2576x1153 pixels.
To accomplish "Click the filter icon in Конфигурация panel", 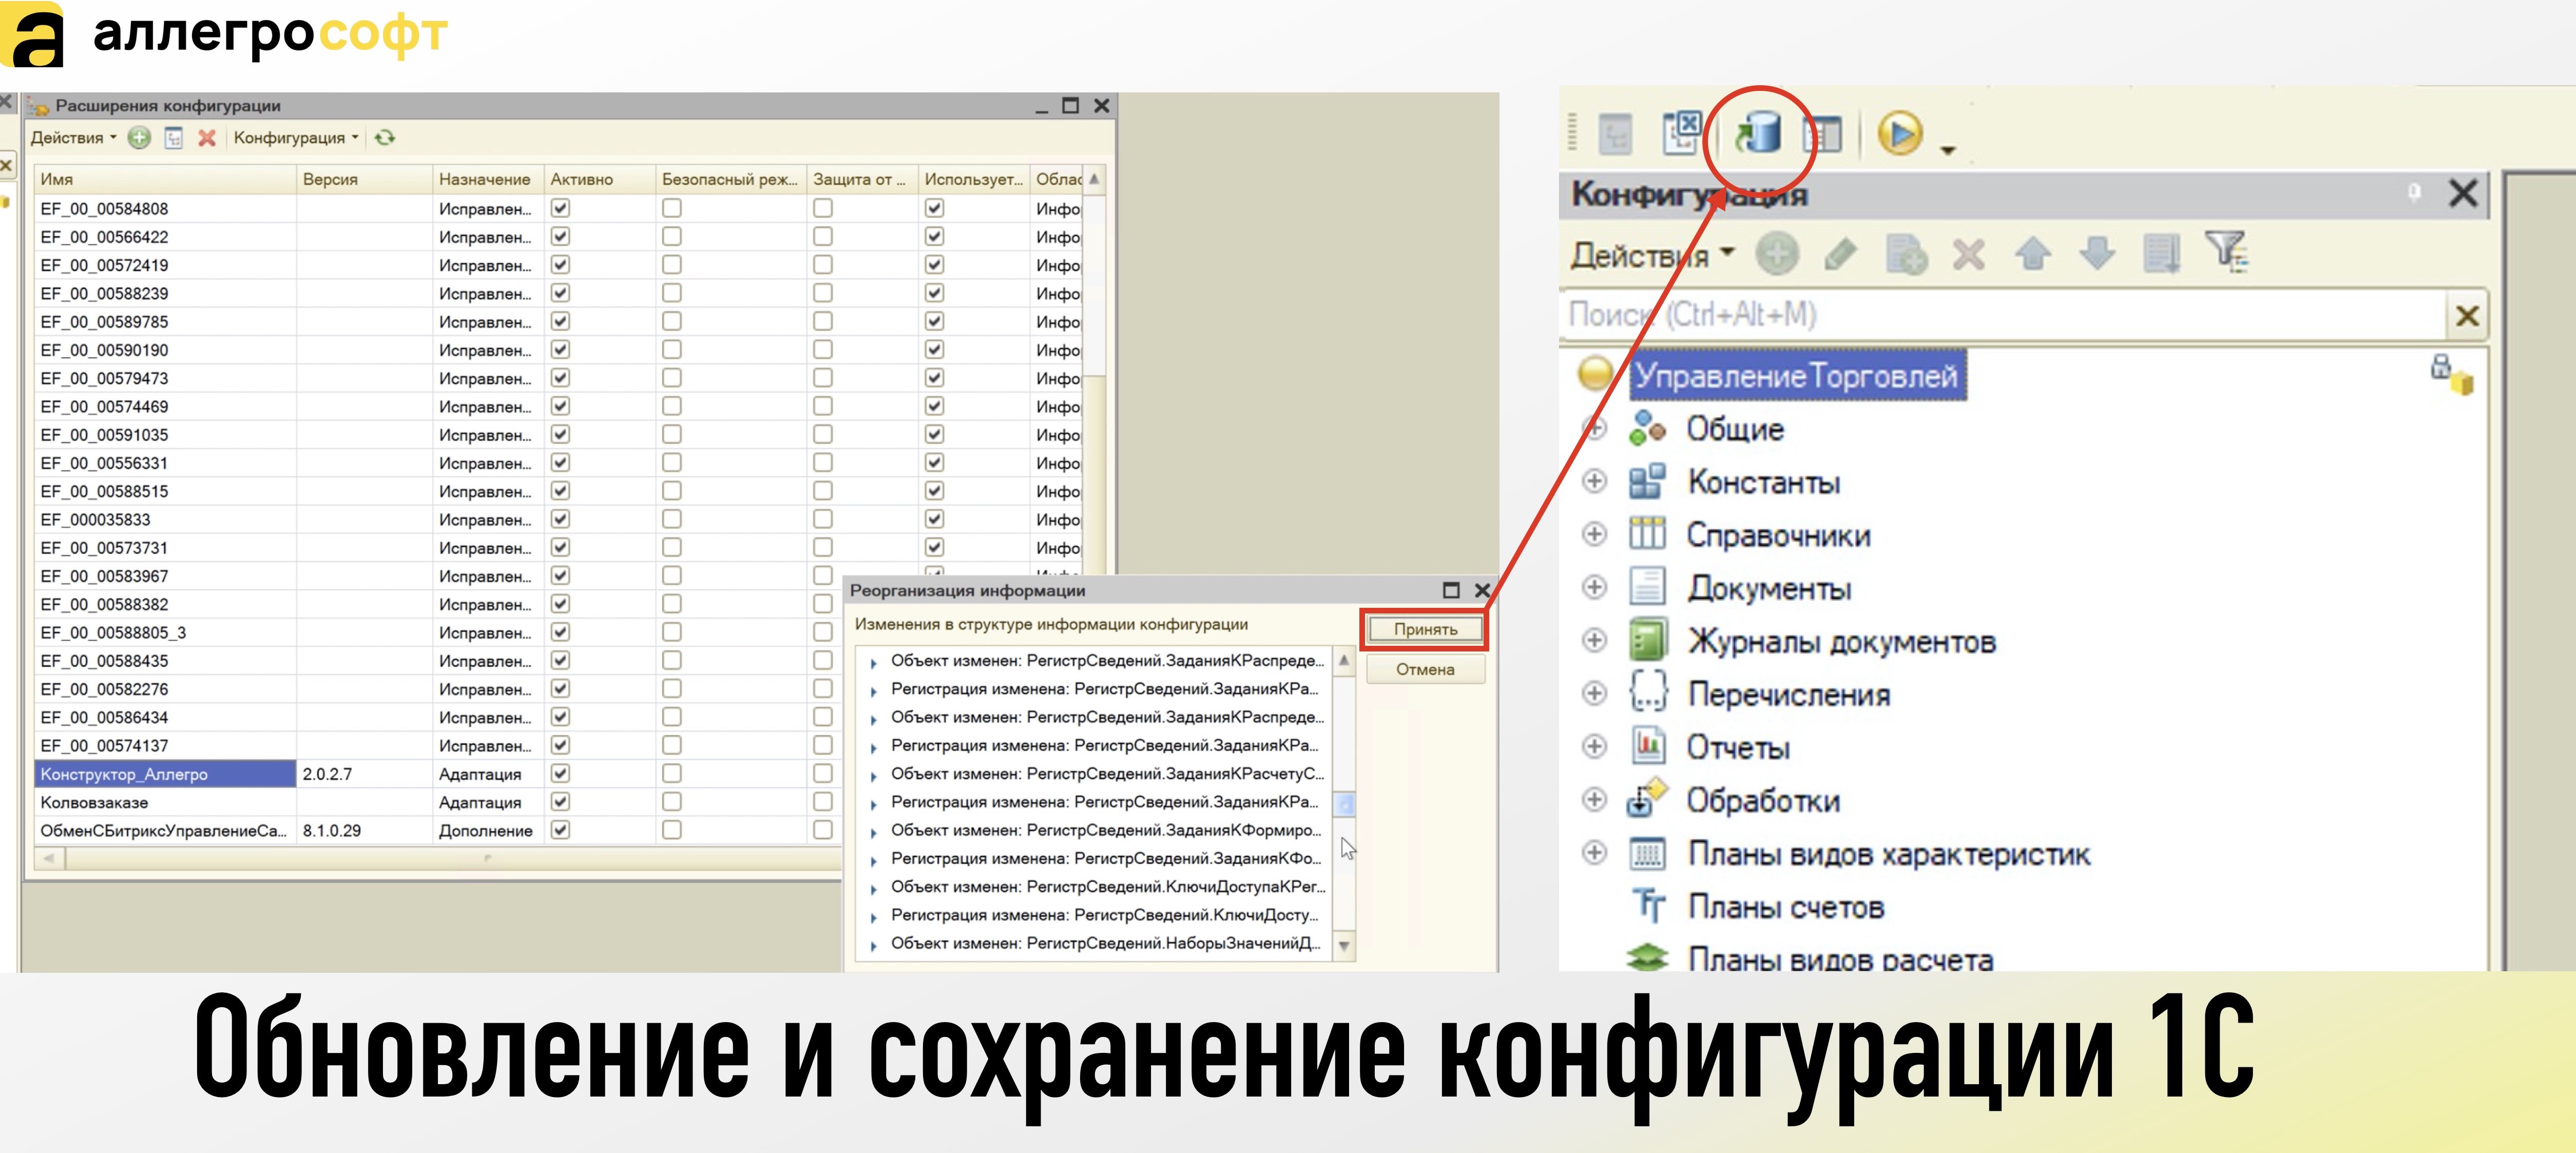I will (x=2227, y=253).
